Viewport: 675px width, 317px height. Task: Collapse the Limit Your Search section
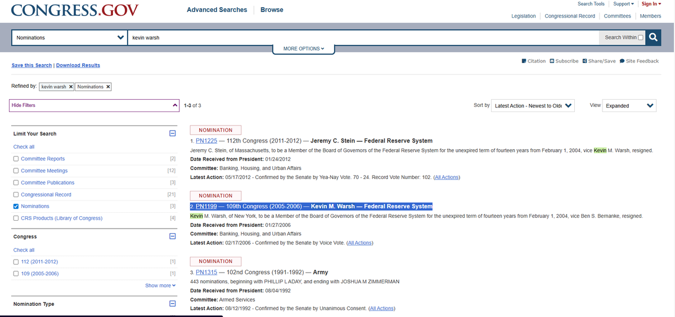coord(173,133)
